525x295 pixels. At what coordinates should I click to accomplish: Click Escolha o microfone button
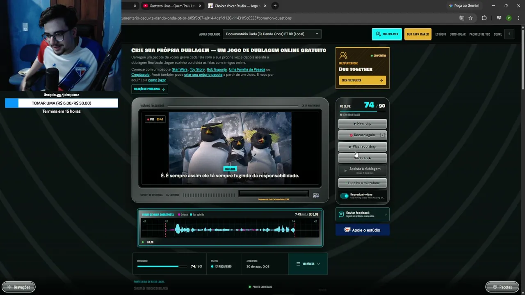[x=363, y=183]
